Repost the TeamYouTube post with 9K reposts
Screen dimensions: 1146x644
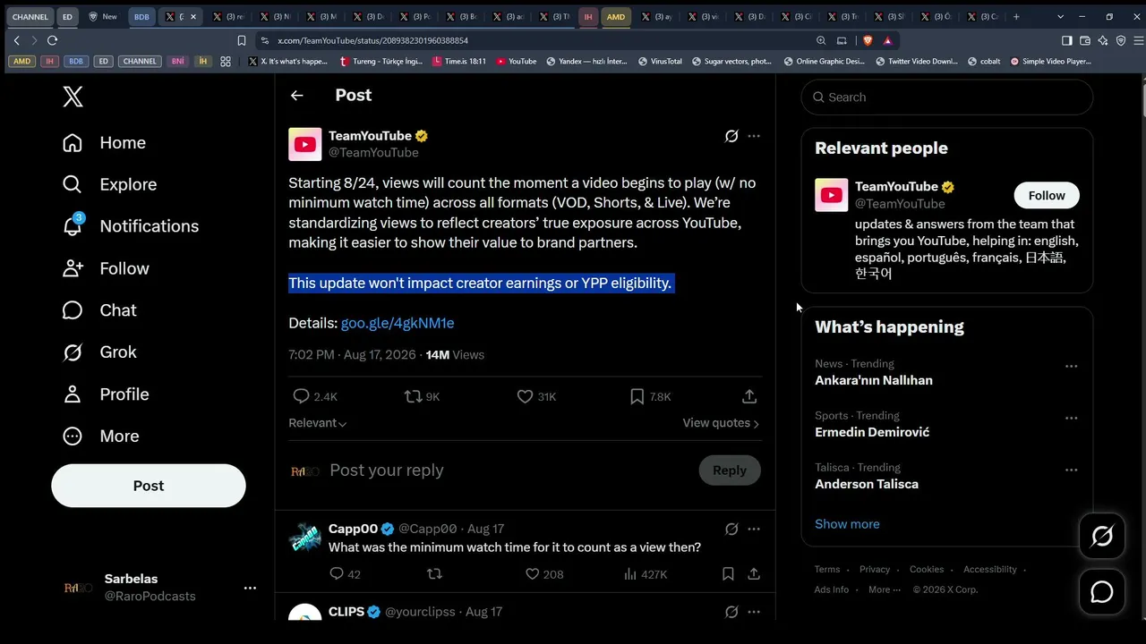pos(423,396)
